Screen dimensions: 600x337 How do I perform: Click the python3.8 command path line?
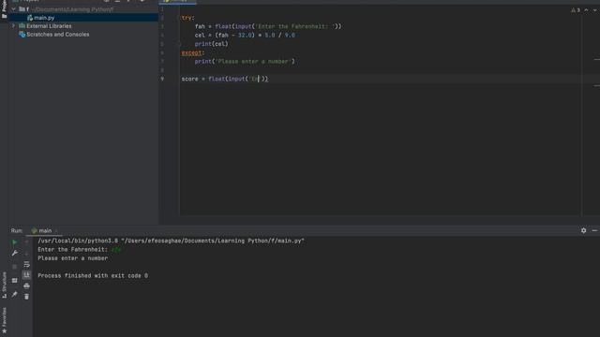point(171,241)
